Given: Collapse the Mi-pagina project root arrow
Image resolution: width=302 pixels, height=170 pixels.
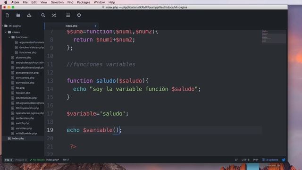Looking at the screenshot, I should [2, 26].
